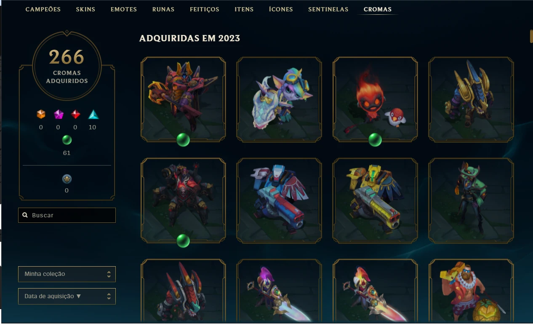Image resolution: width=533 pixels, height=326 pixels.
Task: Click the orange gemstone currency icon
Action: 41,114
